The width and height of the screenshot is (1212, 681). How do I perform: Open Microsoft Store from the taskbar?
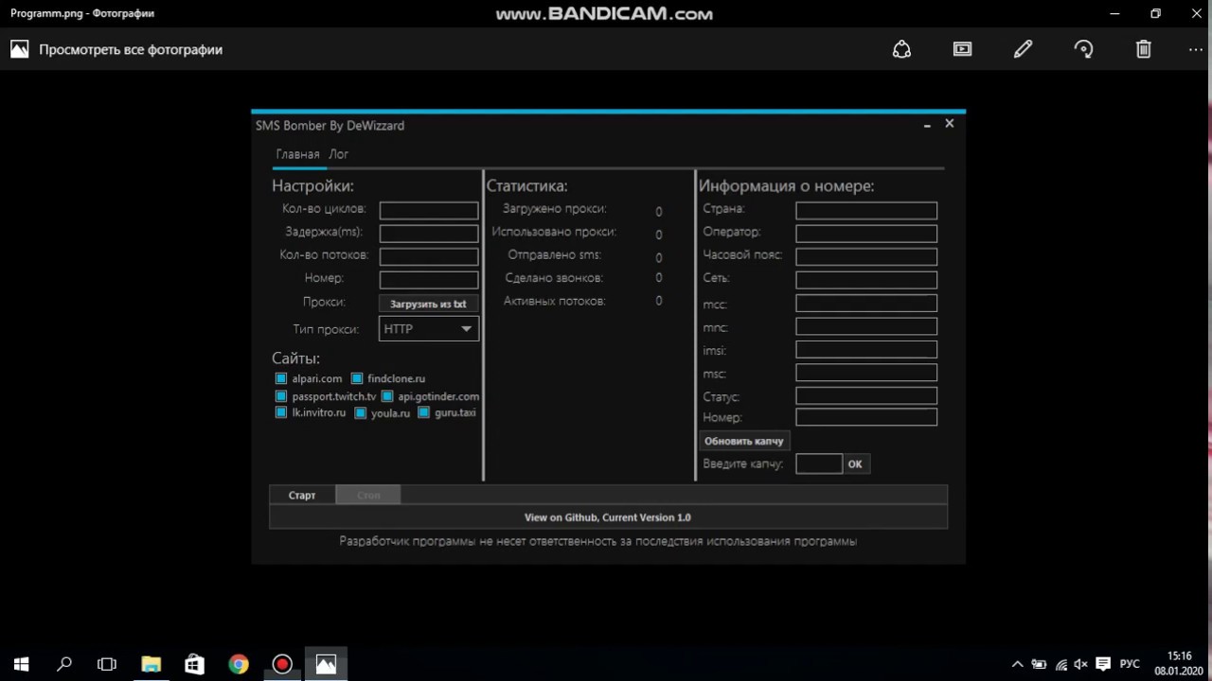pos(194,664)
